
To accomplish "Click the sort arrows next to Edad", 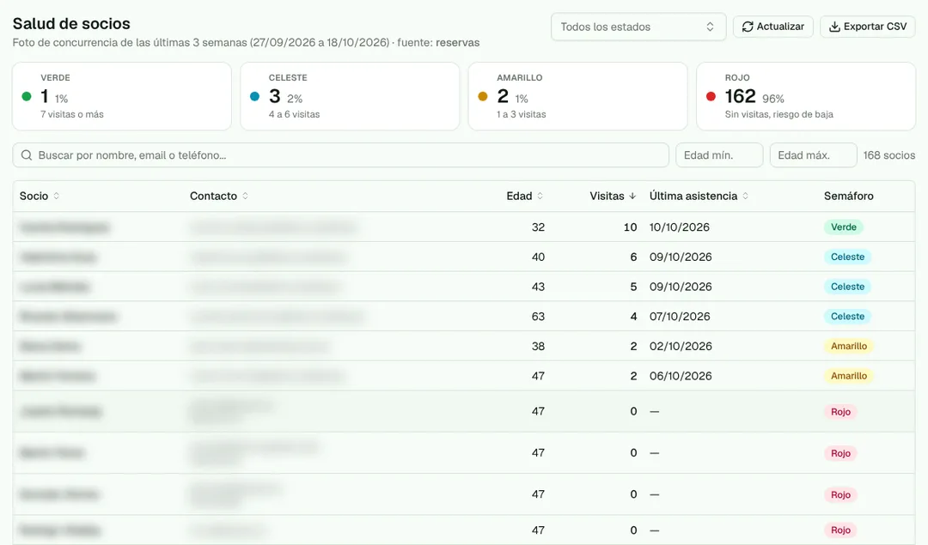I will (540, 196).
